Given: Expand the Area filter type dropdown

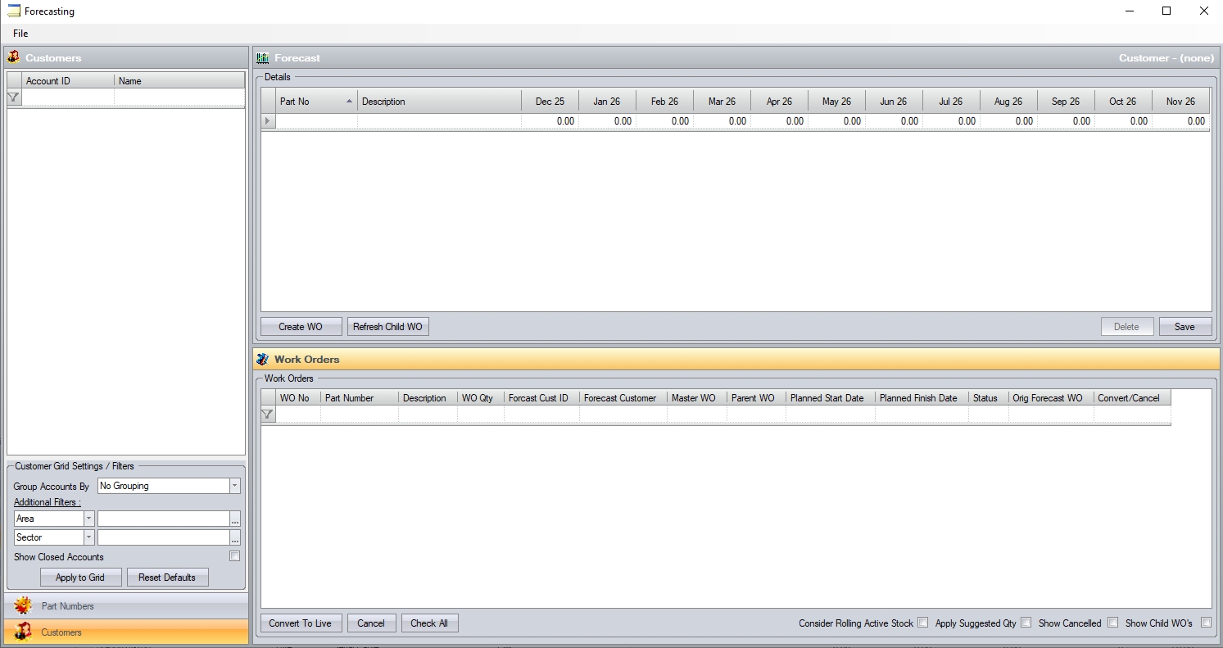Looking at the screenshot, I should (88, 519).
